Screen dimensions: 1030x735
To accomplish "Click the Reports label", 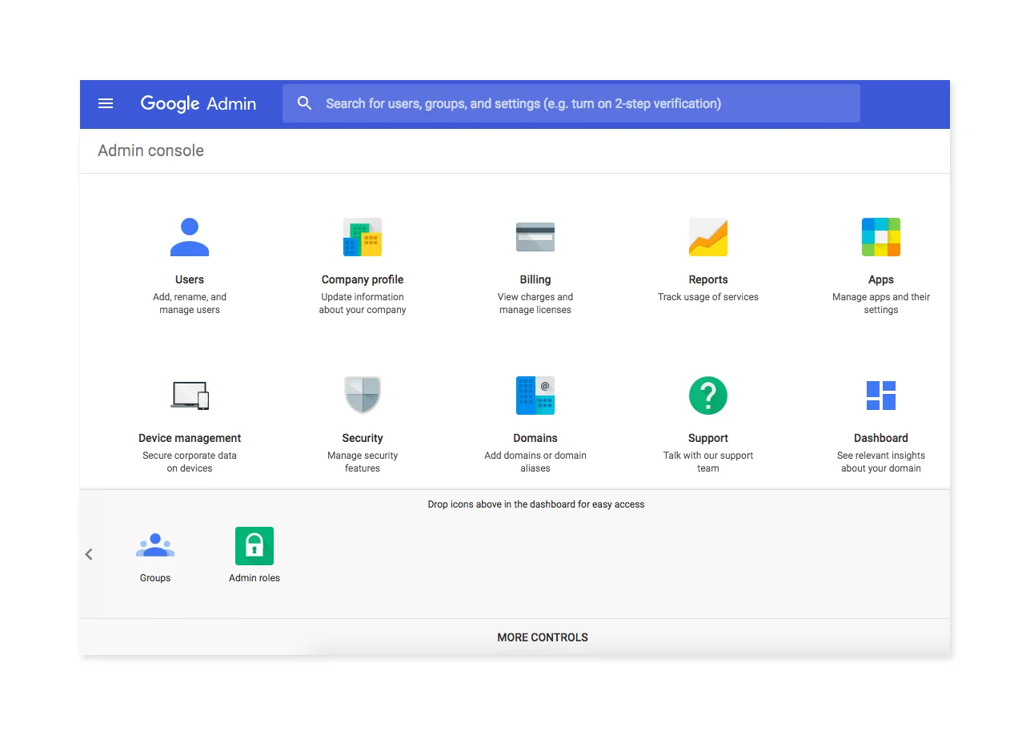I will 708,279.
